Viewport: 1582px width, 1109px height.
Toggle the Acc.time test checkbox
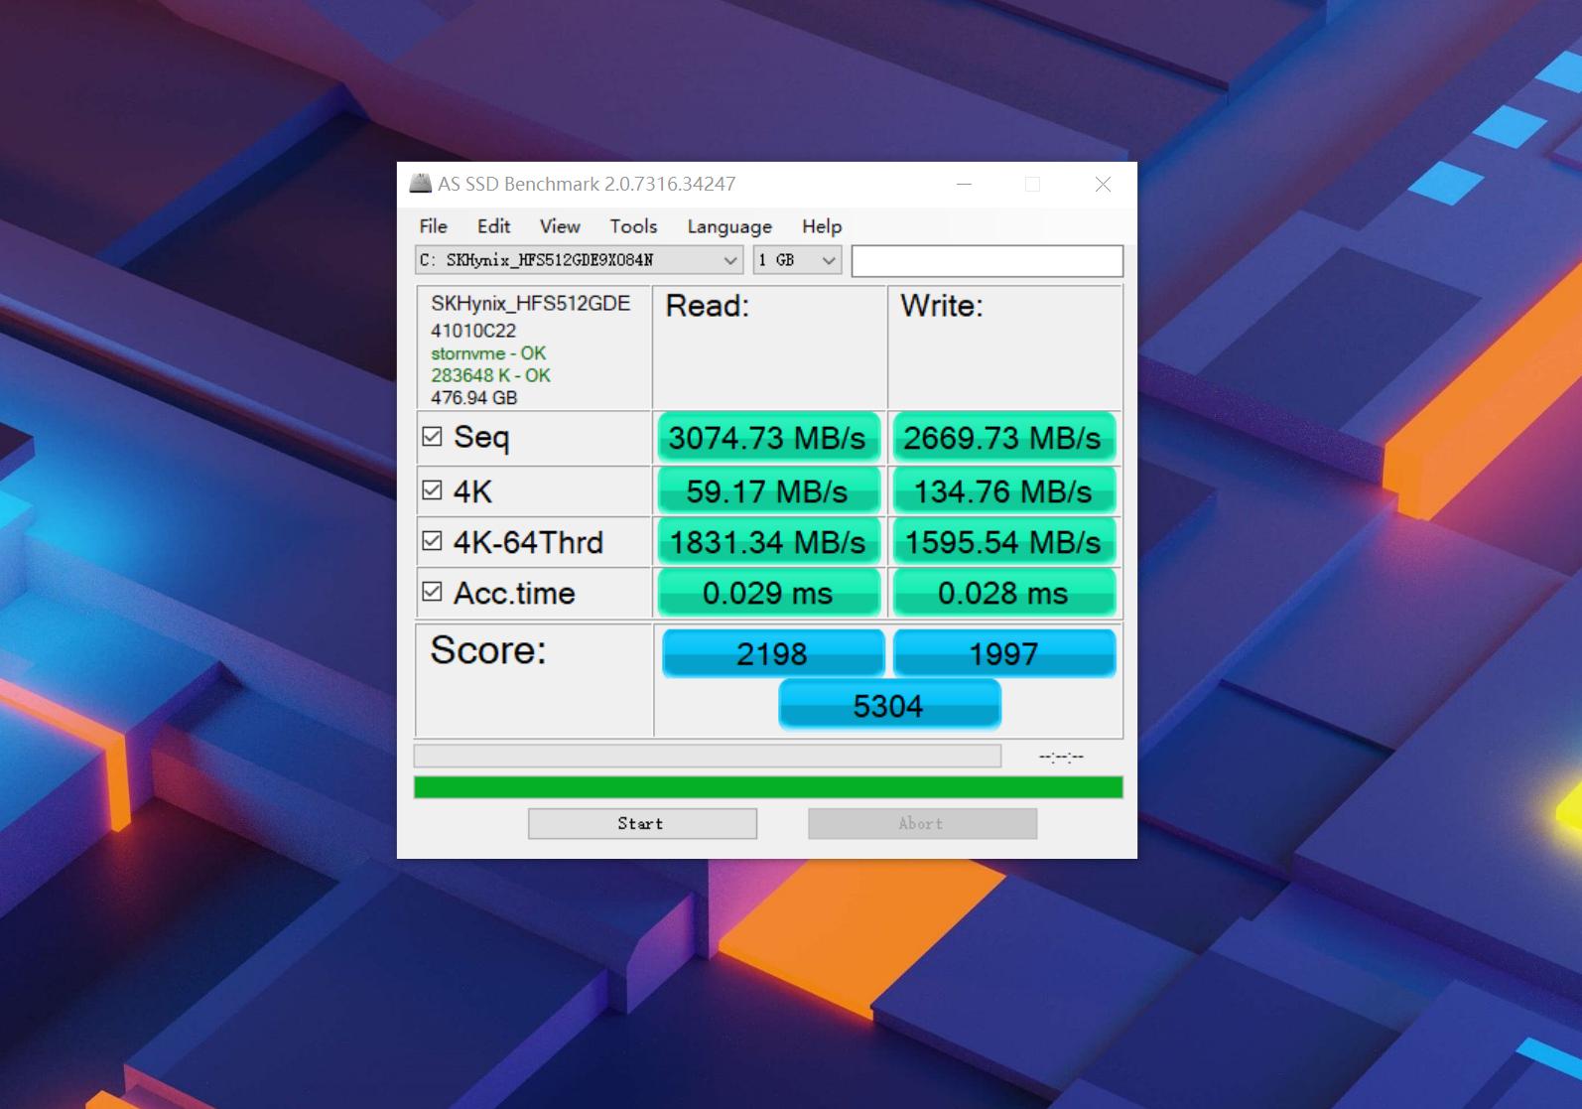coord(432,592)
